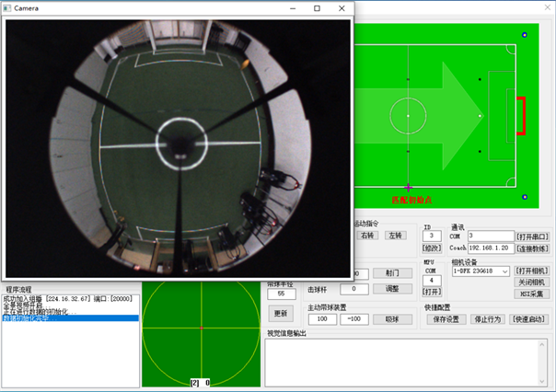Click the red center dot in radar view
This screenshot has height=392, width=556.
tap(201, 329)
